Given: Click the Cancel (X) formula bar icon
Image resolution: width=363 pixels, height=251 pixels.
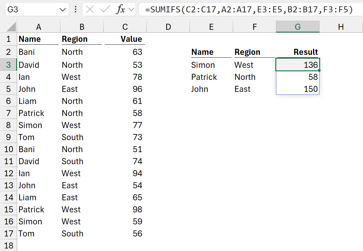Looking at the screenshot, I should [90, 10].
